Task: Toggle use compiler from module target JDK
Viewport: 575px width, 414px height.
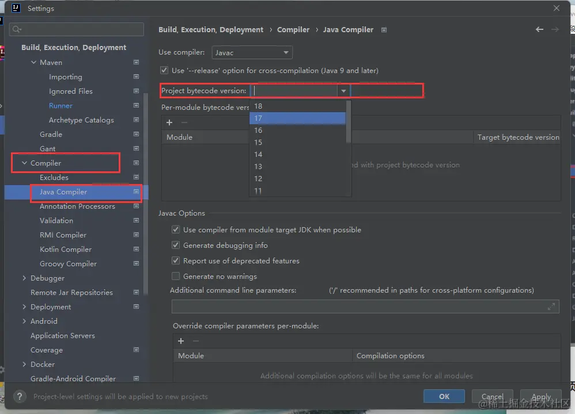Action: click(x=176, y=229)
